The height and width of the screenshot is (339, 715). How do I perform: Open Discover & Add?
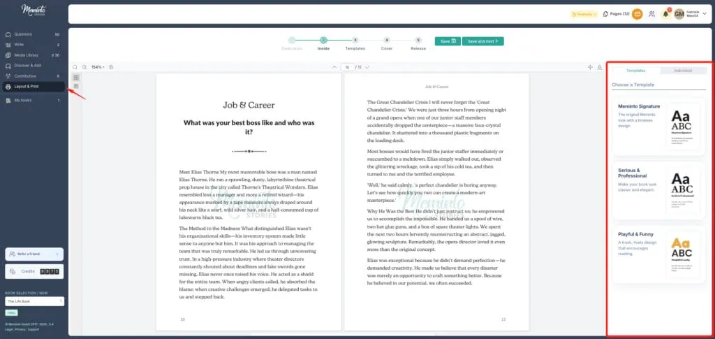(x=33, y=66)
